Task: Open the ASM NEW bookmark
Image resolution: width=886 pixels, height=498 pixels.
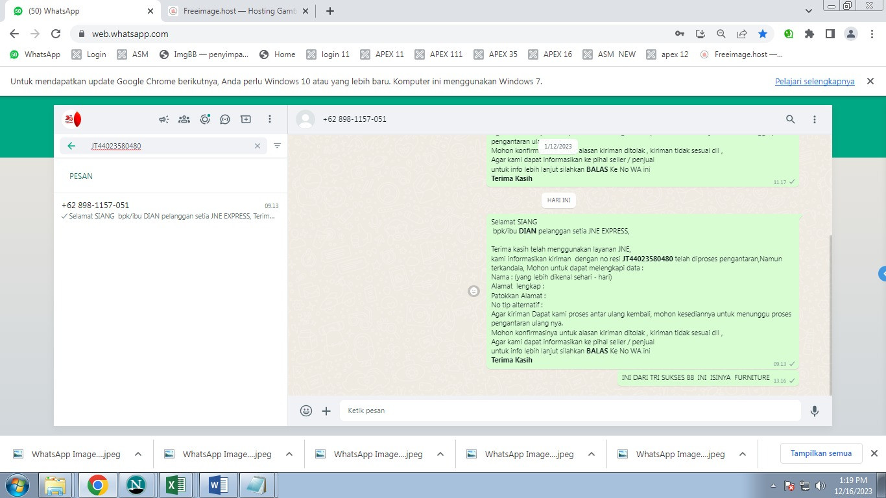Action: pyautogui.click(x=610, y=54)
